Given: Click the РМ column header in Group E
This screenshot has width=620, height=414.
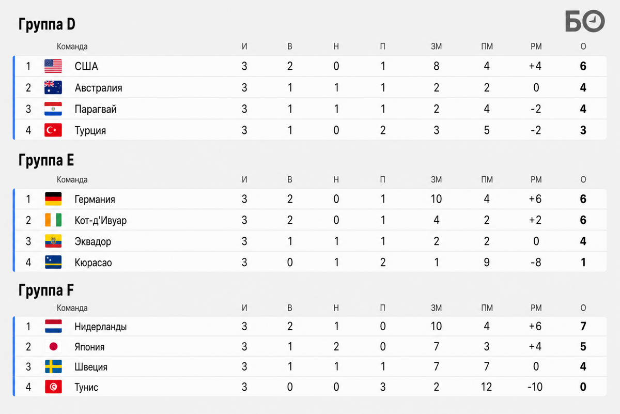Looking at the screenshot, I should pos(536,180).
